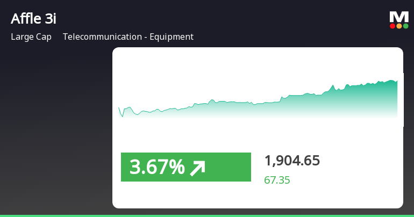Screen dimensions: 414x217
Task: Click the empty space above the chart line
Action: [215, 70]
